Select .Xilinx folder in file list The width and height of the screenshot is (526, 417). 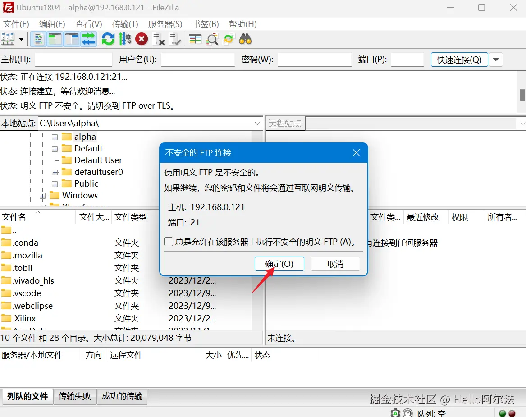[x=24, y=318]
